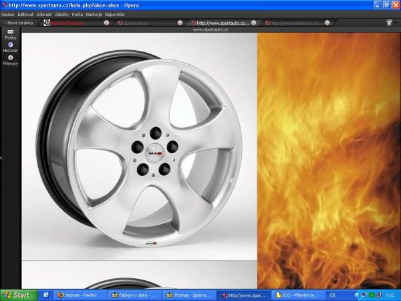Open the closed tabs trash icon
Image resolution: width=401 pixels, height=301 pixels.
[x=390, y=23]
